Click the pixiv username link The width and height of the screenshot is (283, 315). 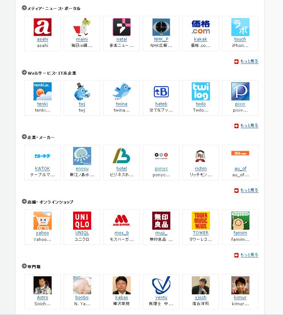pos(240,104)
